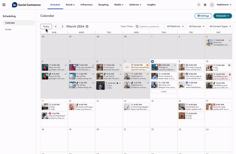The width and height of the screenshot is (236, 154).
Task: Click the help question mark icon
Action: (199, 5)
